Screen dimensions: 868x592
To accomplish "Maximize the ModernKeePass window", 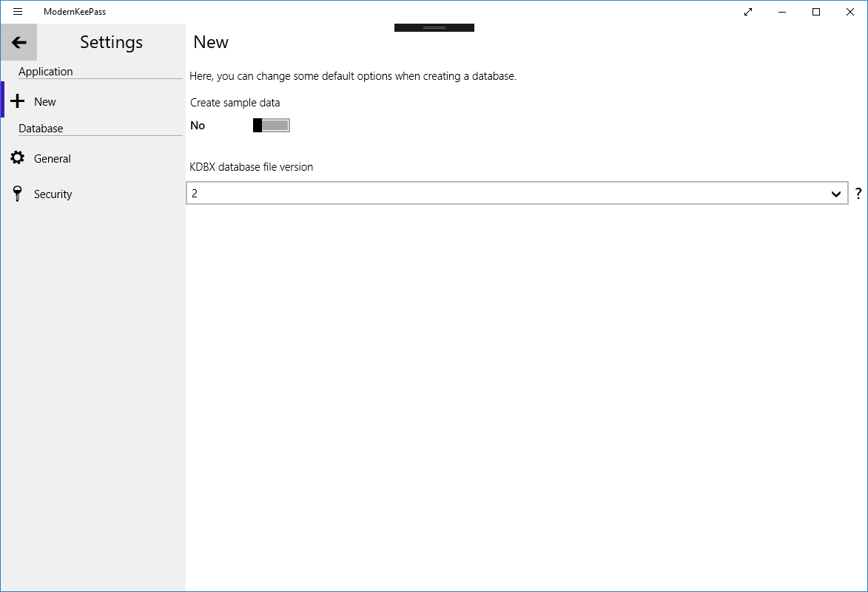I will click(x=816, y=12).
